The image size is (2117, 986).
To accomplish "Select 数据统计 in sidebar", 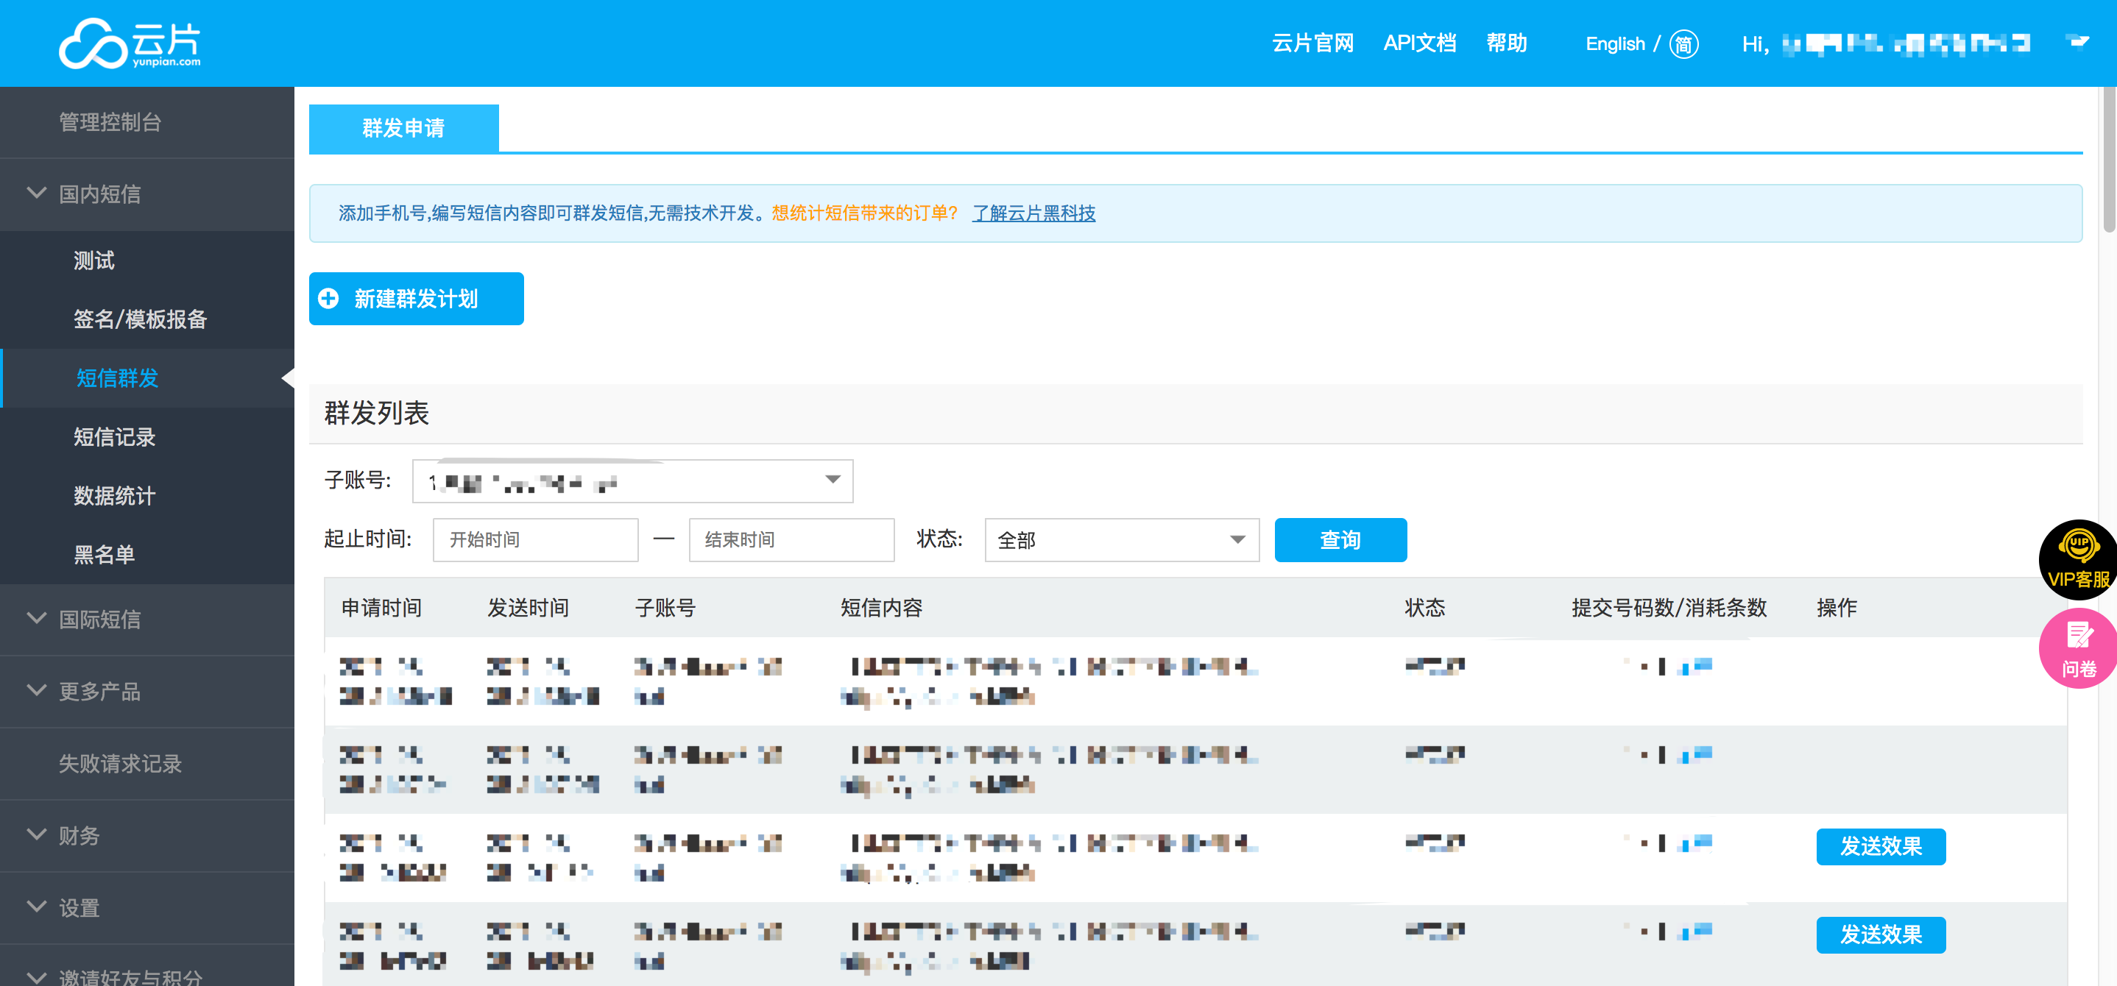I will point(114,495).
